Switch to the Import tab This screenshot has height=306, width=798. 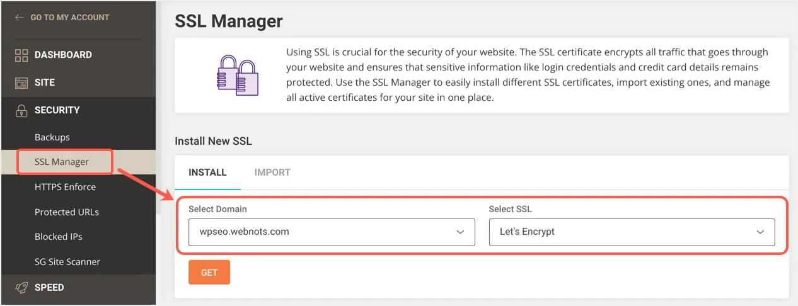(272, 173)
